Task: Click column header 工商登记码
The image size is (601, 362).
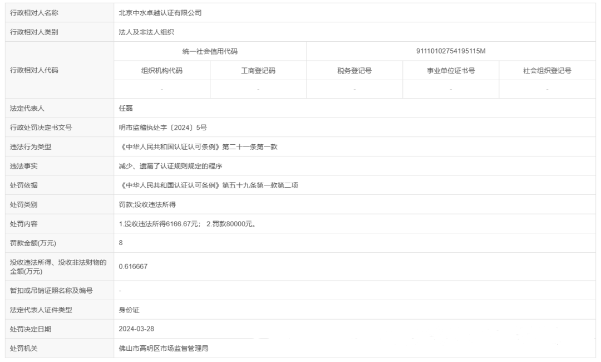Action: tap(258, 71)
